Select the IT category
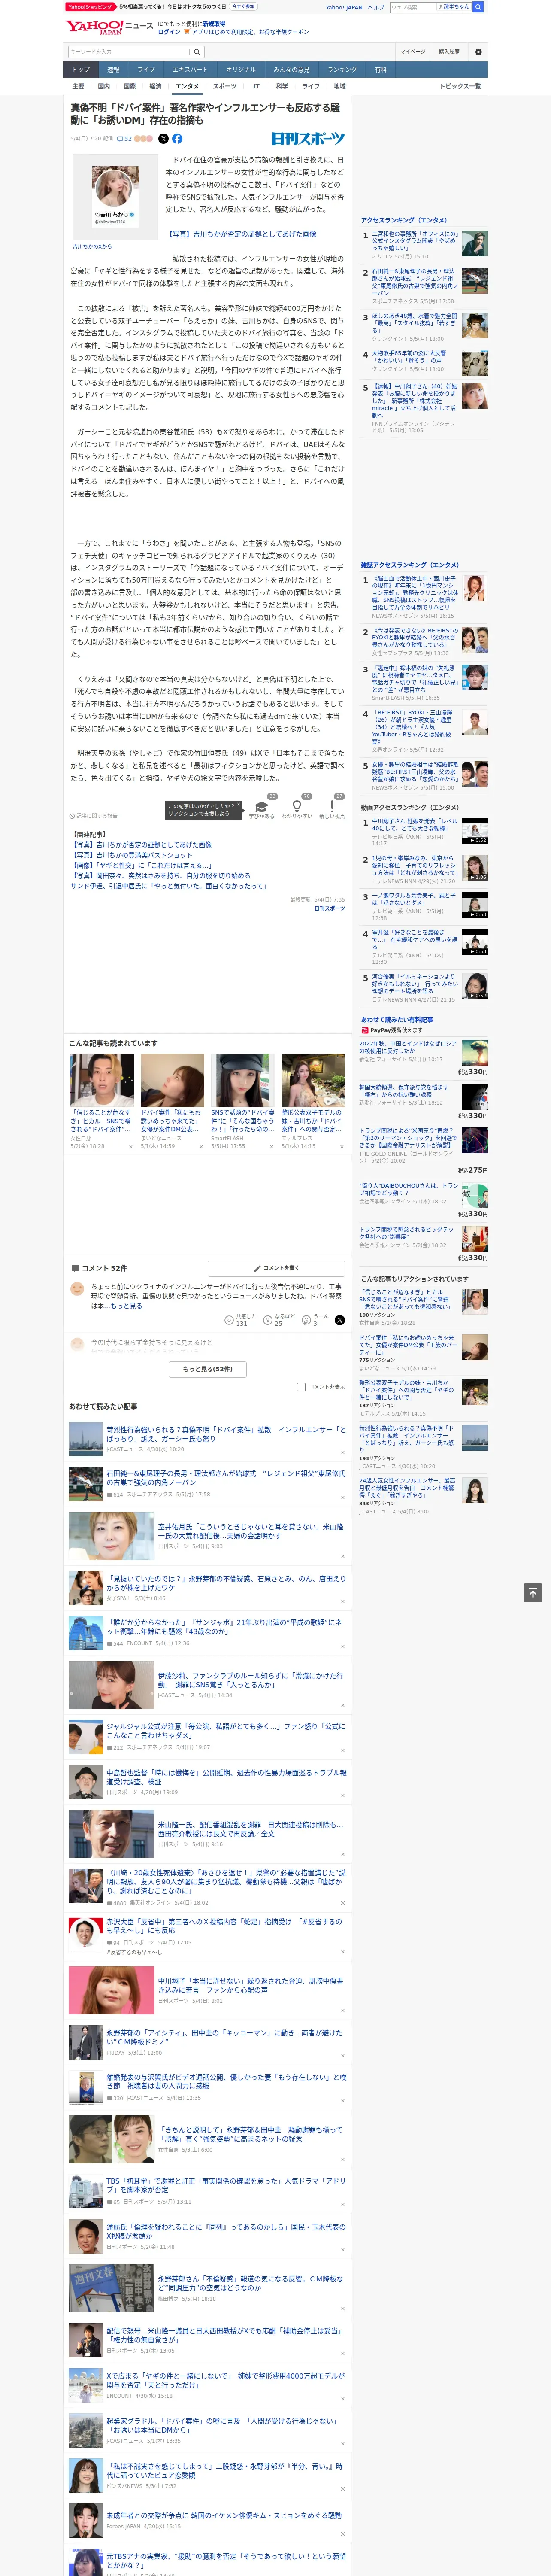The image size is (551, 2576). (x=256, y=86)
